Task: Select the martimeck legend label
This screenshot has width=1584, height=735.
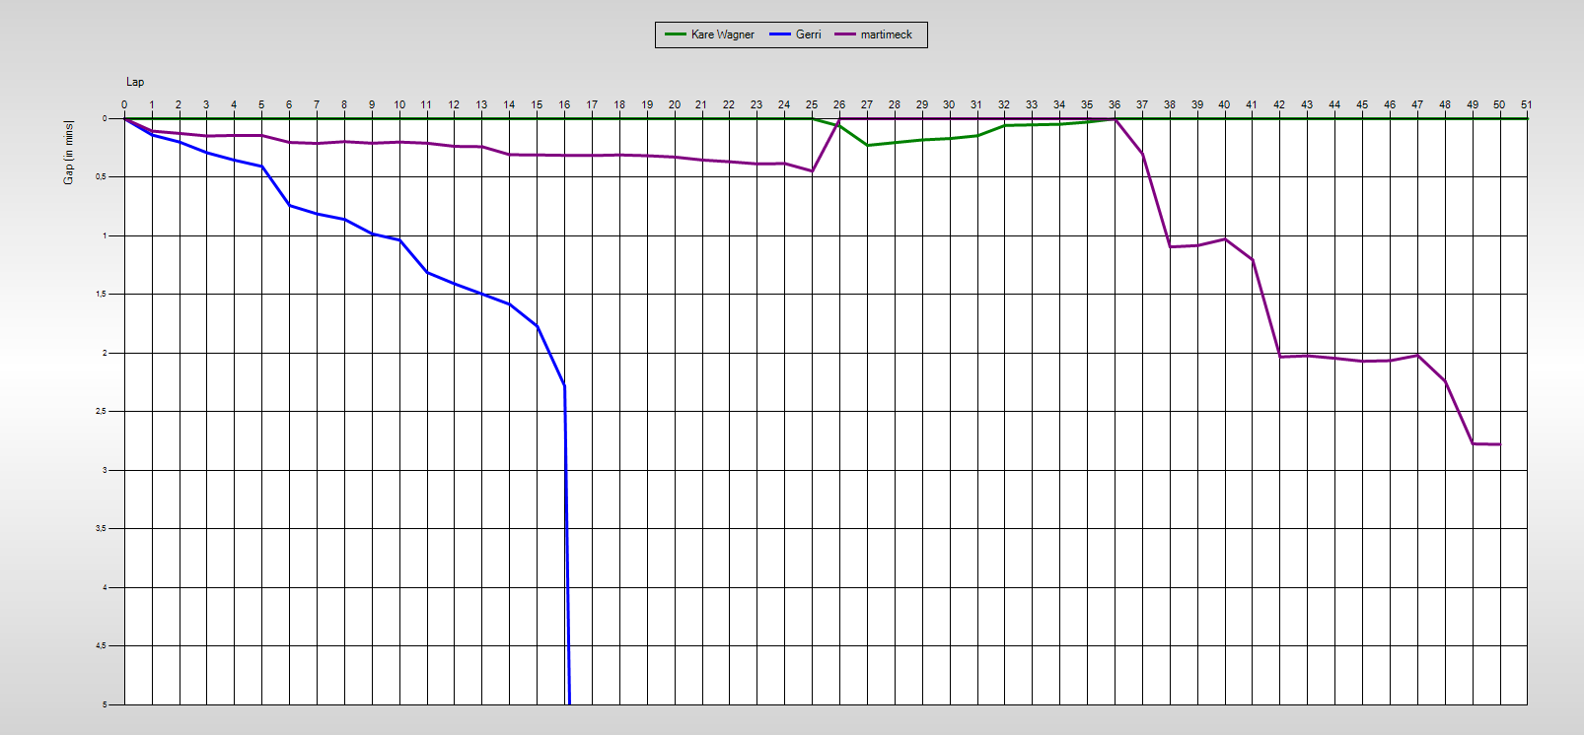Action: click(886, 34)
